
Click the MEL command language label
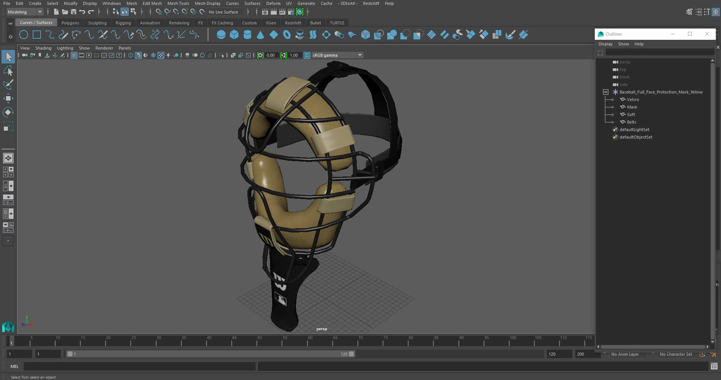coord(15,366)
